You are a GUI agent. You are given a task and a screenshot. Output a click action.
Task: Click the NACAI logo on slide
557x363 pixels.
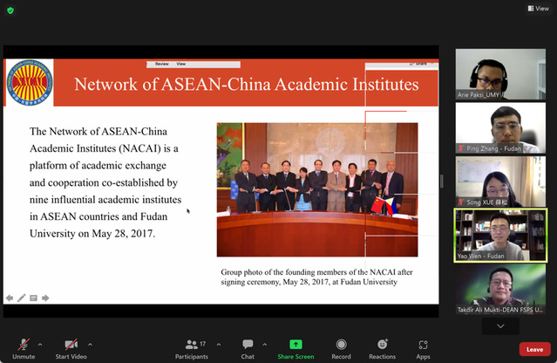(30, 83)
